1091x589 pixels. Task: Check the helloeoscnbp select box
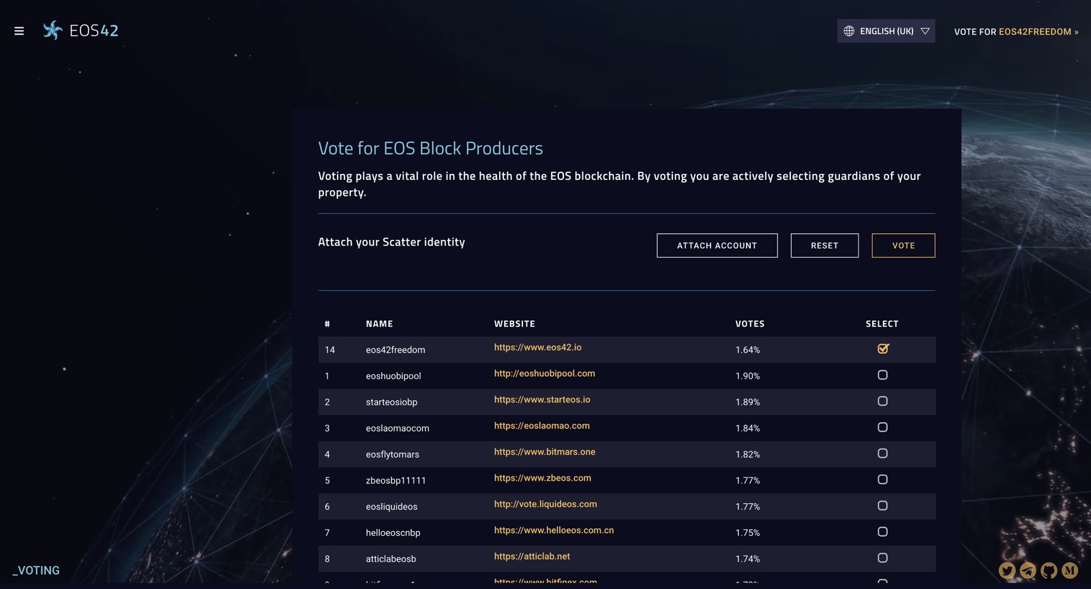tap(882, 532)
